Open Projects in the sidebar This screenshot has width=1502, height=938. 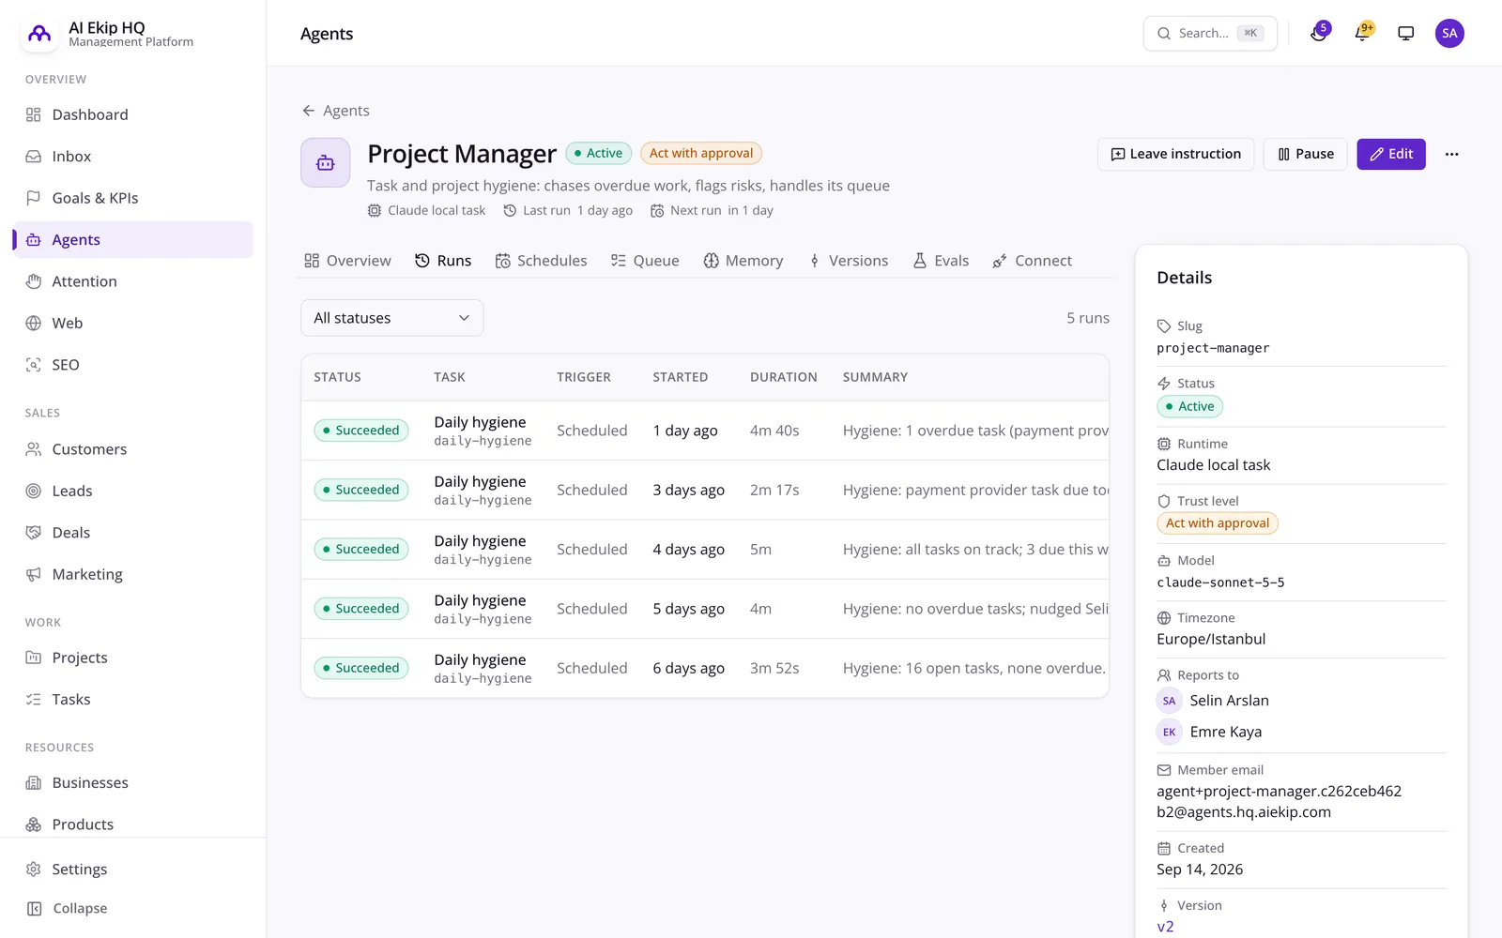(133, 658)
